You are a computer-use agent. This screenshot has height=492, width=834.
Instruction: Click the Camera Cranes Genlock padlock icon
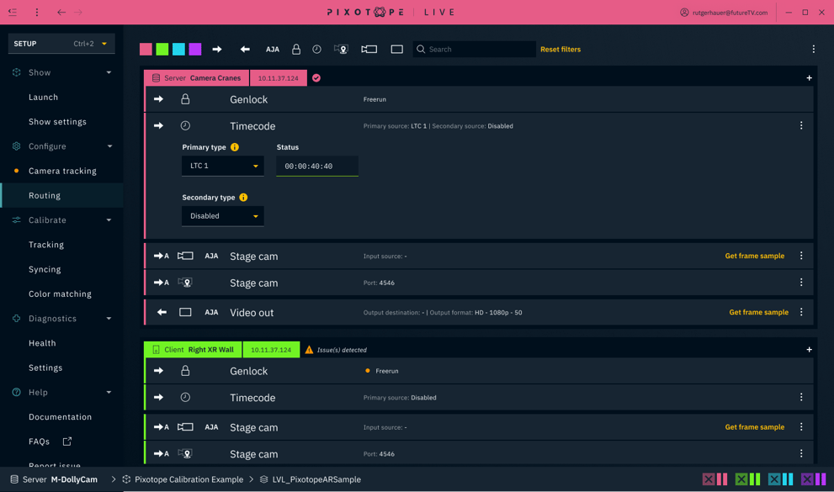click(185, 99)
